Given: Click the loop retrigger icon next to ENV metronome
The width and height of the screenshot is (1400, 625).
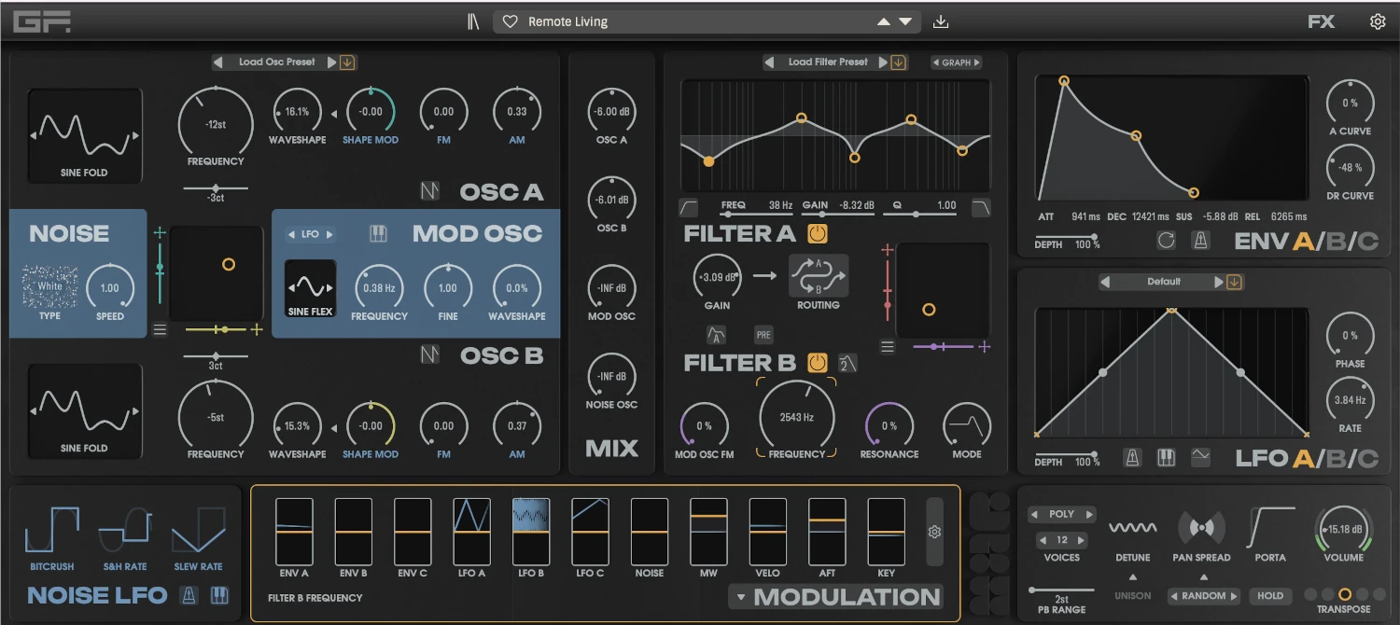Looking at the screenshot, I should point(1165,240).
